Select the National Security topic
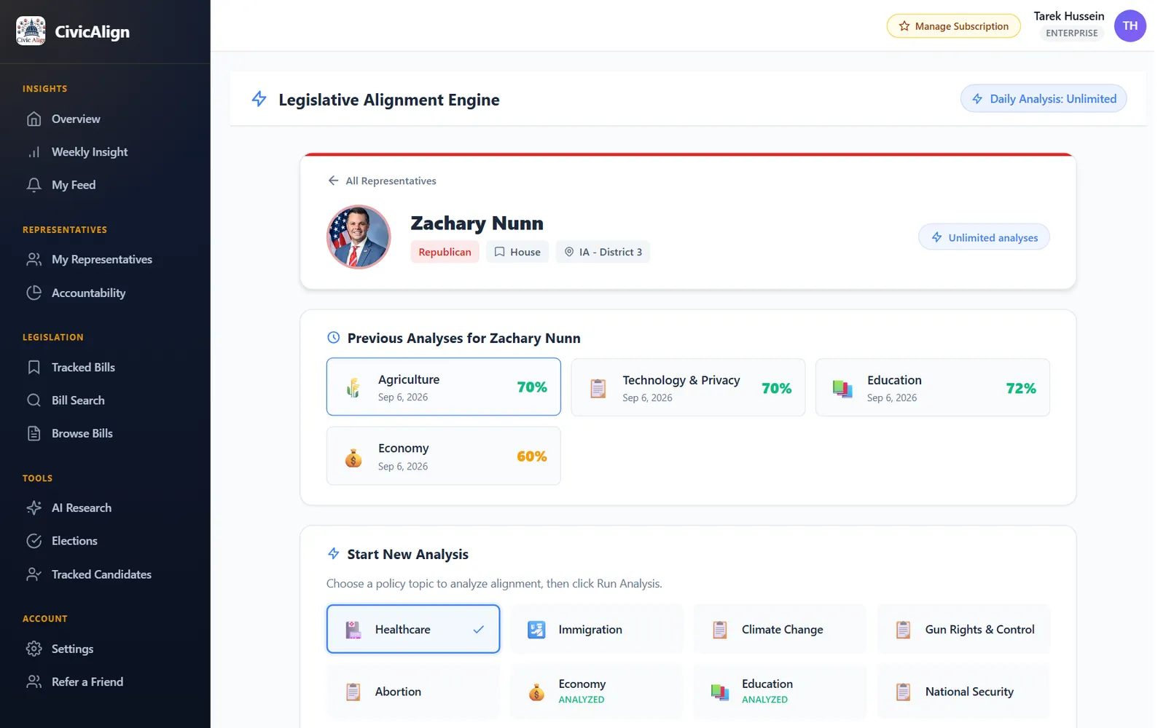 [963, 692]
